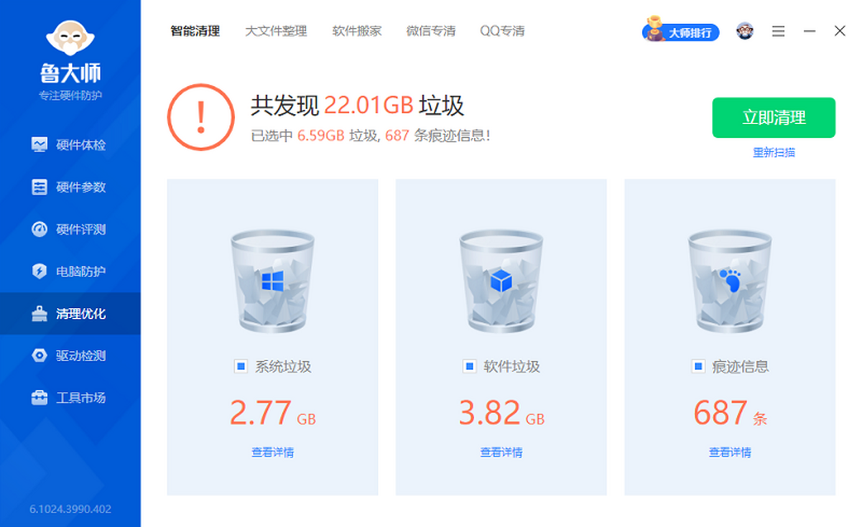This screenshot has height=527, width=862.
Task: Select the 清理优化 sidebar icon
Action: [x=70, y=314]
